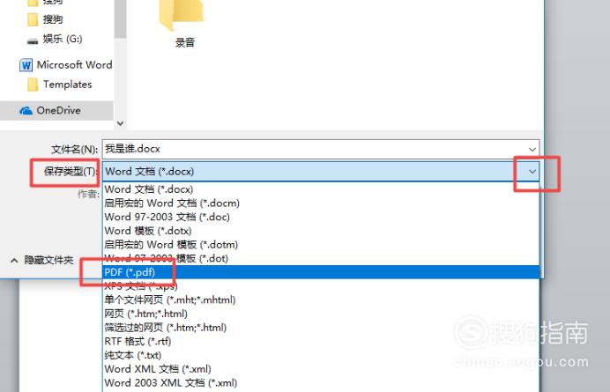Pick 网页 (*.htm;*.html) save type
This screenshot has height=392, width=610.
click(321, 314)
